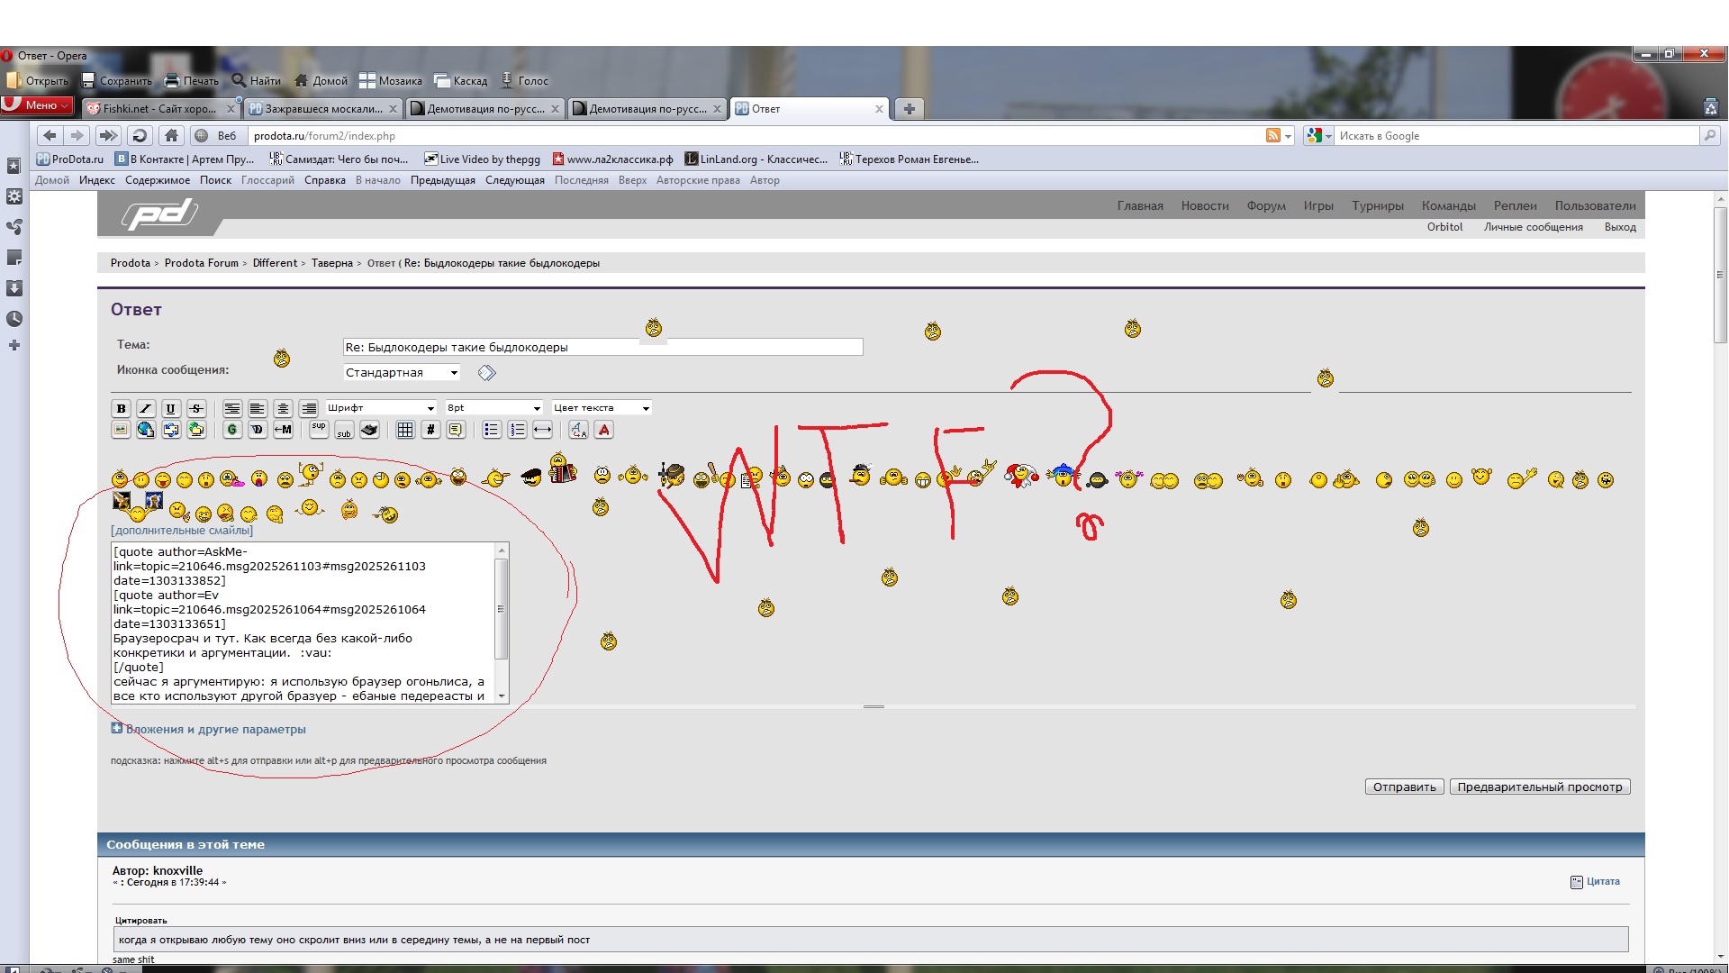Switch to Закравшеся москали tab

tap(322, 109)
